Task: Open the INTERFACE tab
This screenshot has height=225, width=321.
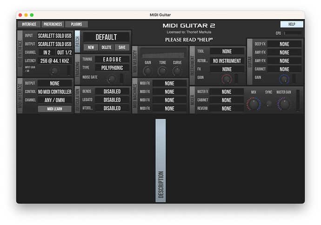Action: click(29, 24)
